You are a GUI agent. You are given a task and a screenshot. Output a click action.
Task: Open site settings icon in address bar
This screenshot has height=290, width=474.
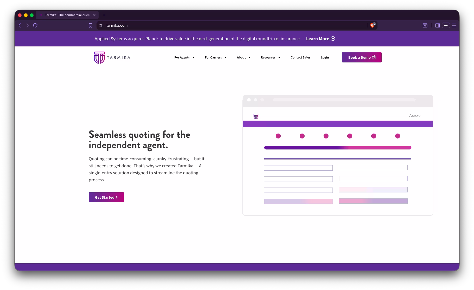click(x=101, y=25)
